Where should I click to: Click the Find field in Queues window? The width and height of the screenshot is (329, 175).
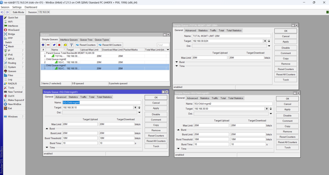point(163,45)
